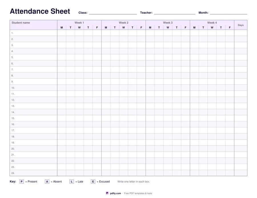Click the Days cell for student 1
This screenshot has height=198, width=257.
[x=241, y=33]
